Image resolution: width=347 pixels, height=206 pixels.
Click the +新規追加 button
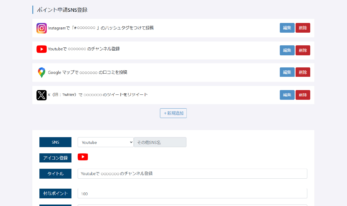coord(173,113)
